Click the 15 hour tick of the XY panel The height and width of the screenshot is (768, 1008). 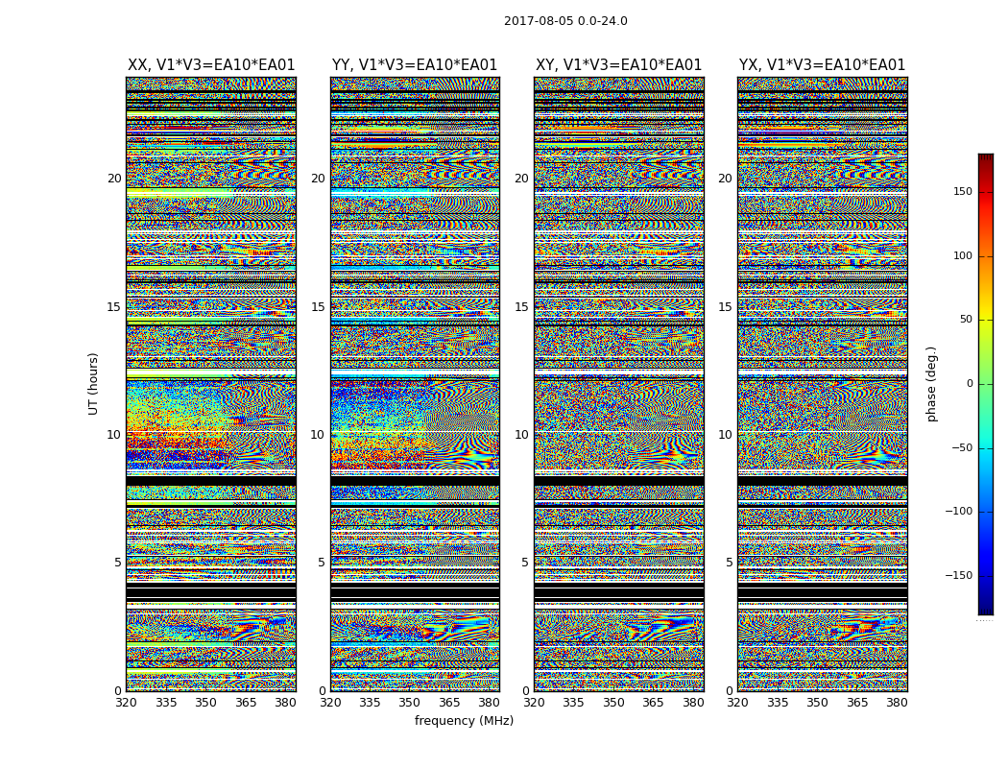[x=522, y=307]
